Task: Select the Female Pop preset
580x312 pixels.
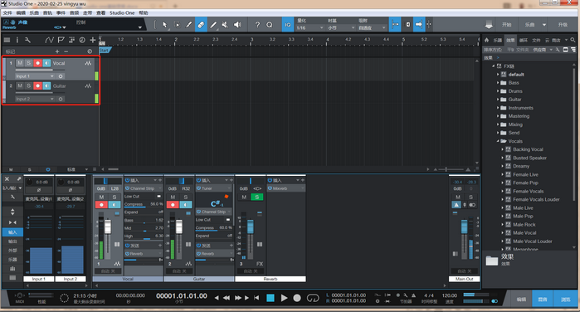Action: pos(525,183)
